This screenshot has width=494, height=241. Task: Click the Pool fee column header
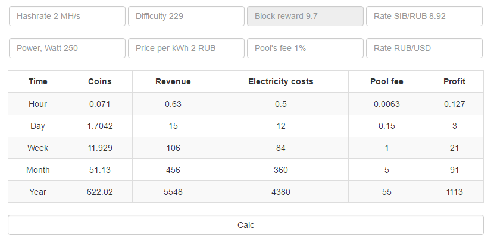point(386,81)
